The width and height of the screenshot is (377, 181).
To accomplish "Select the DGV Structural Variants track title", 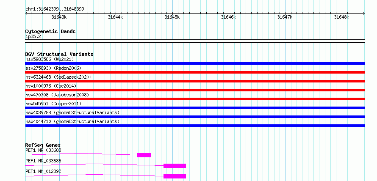I will [59, 54].
